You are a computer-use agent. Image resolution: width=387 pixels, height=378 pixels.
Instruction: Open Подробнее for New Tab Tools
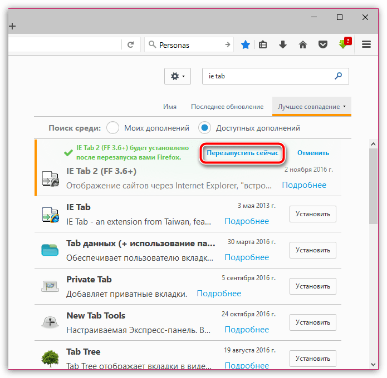click(247, 330)
